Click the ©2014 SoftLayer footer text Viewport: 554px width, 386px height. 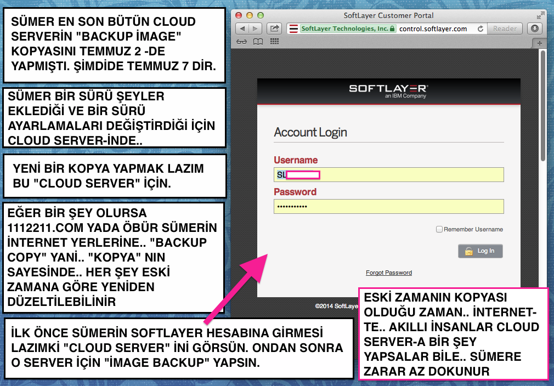(337, 306)
